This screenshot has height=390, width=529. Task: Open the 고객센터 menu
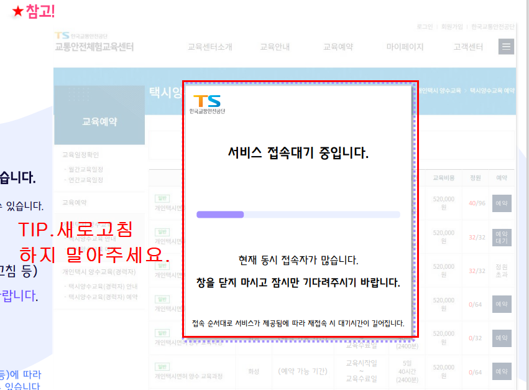(468, 47)
